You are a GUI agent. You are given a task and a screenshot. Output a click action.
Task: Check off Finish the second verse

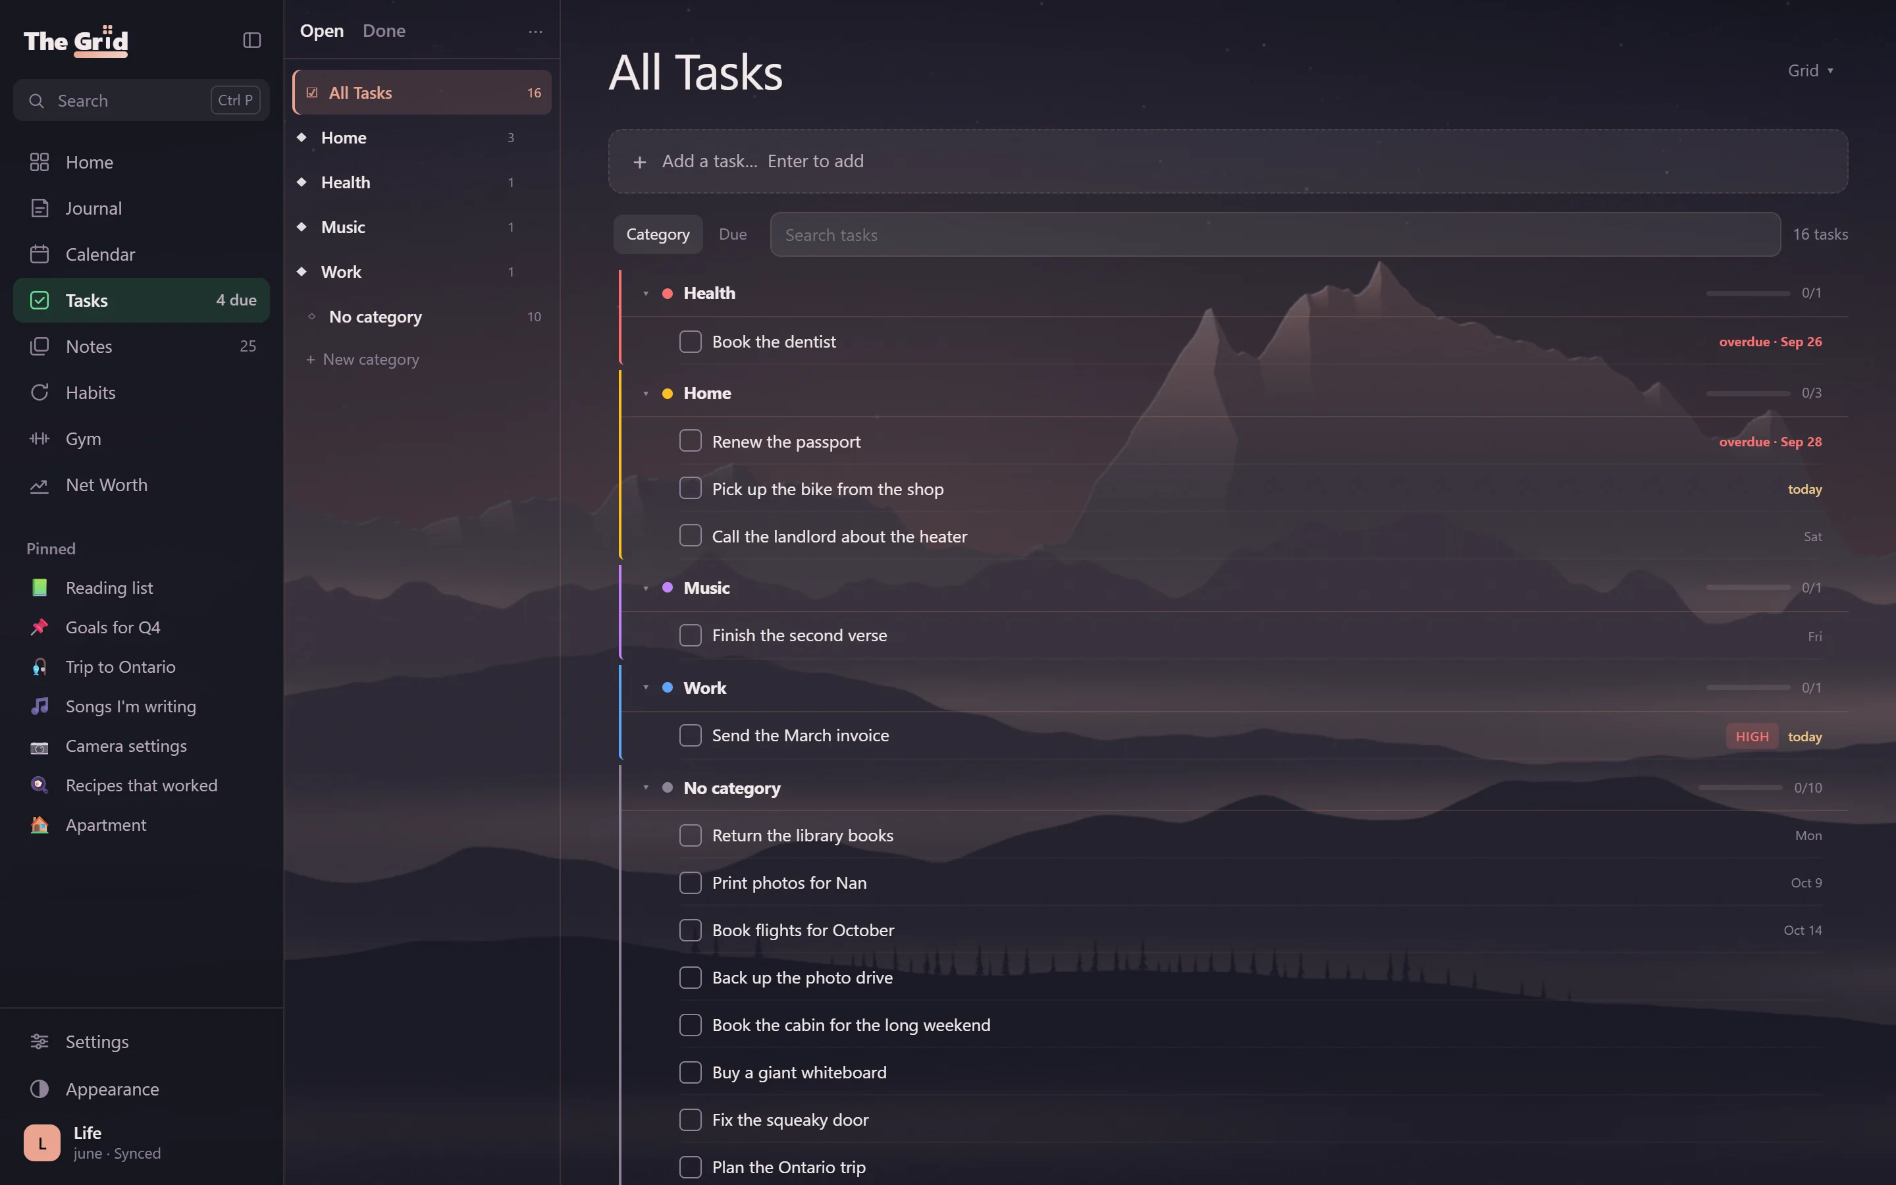[690, 635]
